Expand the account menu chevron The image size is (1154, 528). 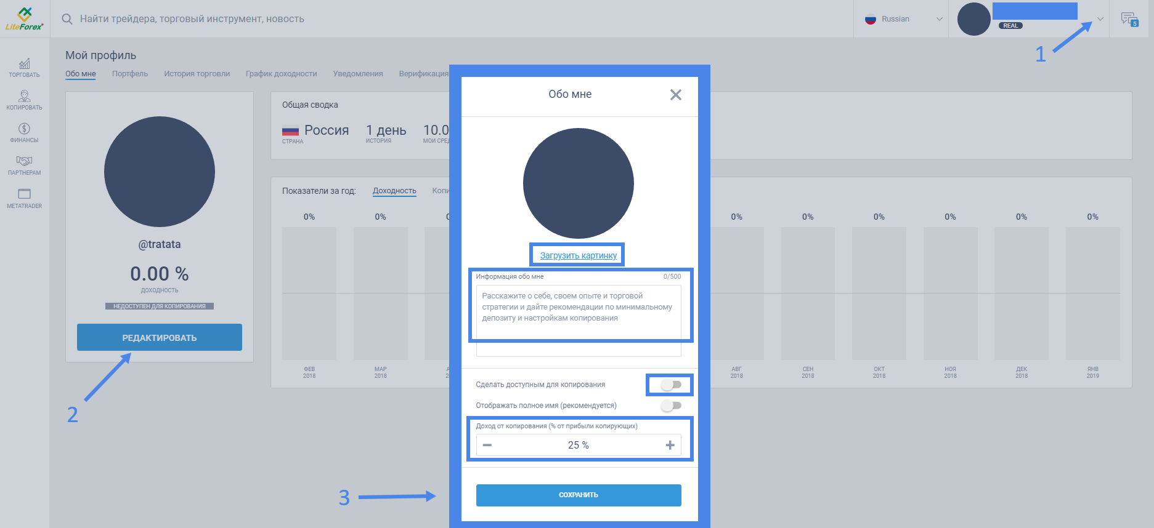click(x=1100, y=19)
